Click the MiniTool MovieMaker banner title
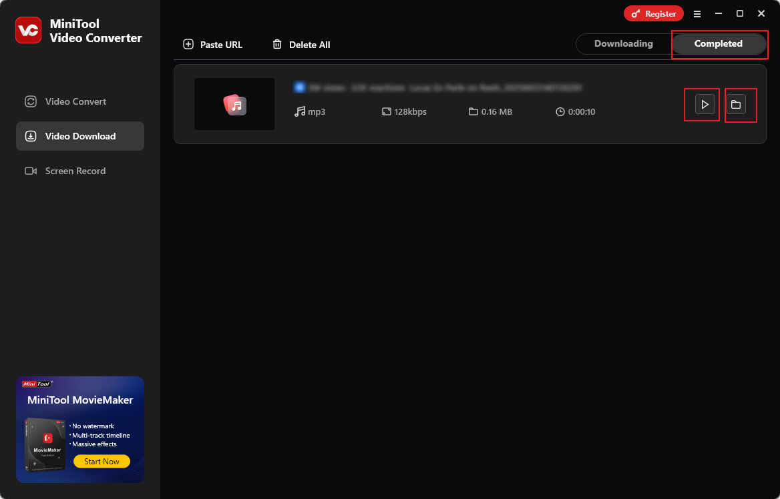Image resolution: width=780 pixels, height=499 pixels. tap(80, 400)
